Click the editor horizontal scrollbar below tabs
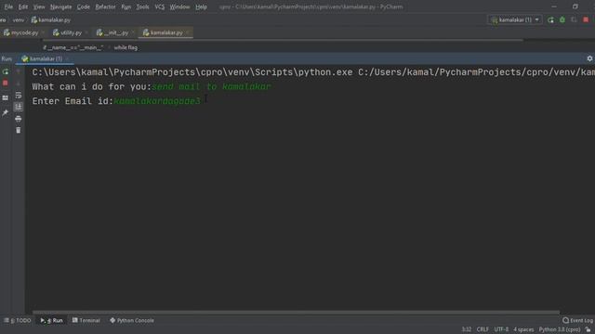Screen dimensions: 595x334 (x=283, y=40)
